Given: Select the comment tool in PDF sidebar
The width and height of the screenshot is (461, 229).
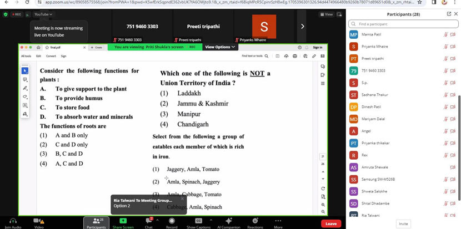Looking at the screenshot, I should [x=25, y=79].
